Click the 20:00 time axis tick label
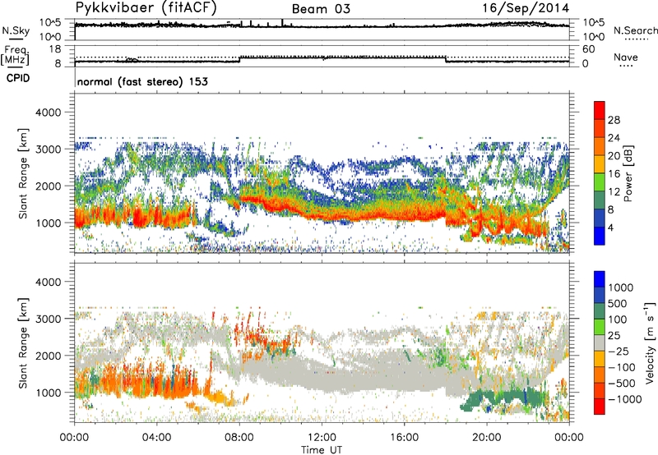 (486, 438)
